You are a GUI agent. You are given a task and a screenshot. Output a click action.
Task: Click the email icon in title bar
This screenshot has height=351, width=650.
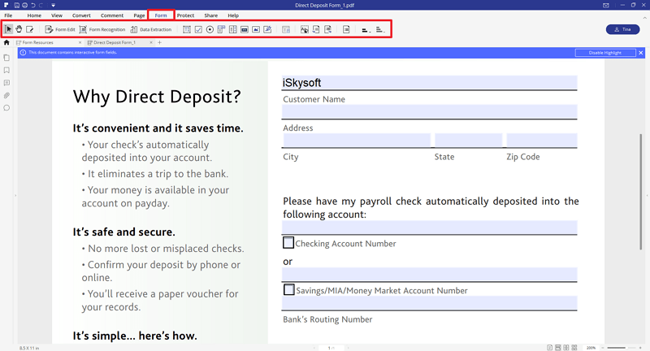click(606, 6)
